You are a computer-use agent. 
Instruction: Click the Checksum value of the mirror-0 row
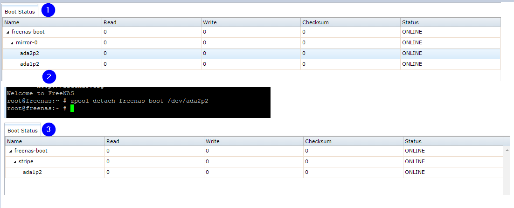click(304, 42)
